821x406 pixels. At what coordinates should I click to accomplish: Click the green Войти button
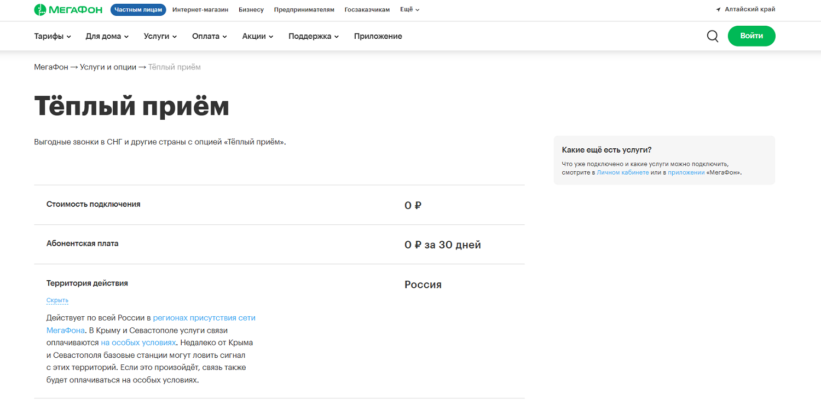click(x=751, y=36)
